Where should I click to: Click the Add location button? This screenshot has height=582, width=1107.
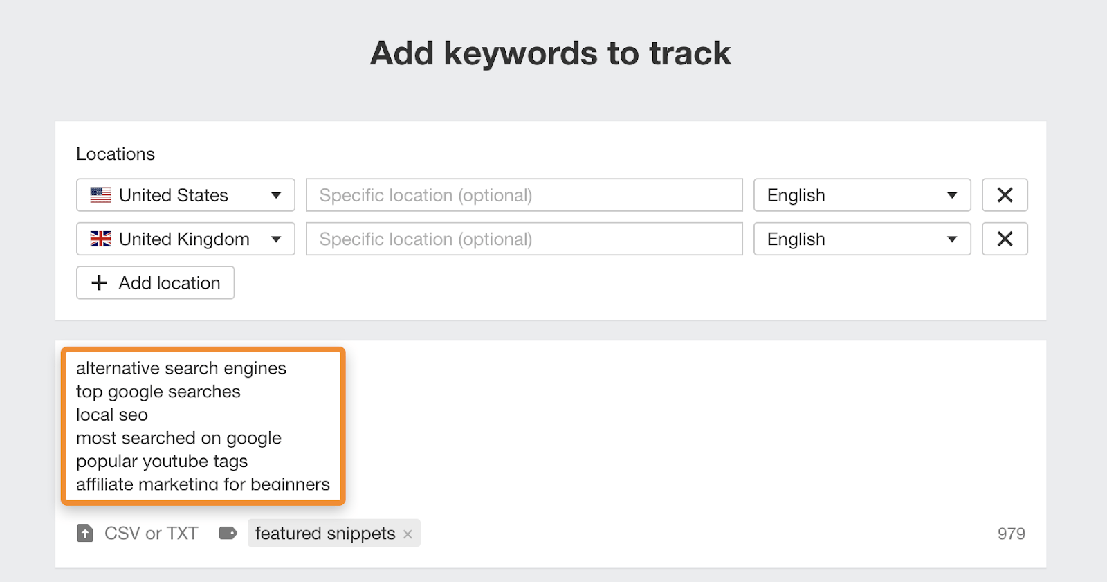[155, 282]
